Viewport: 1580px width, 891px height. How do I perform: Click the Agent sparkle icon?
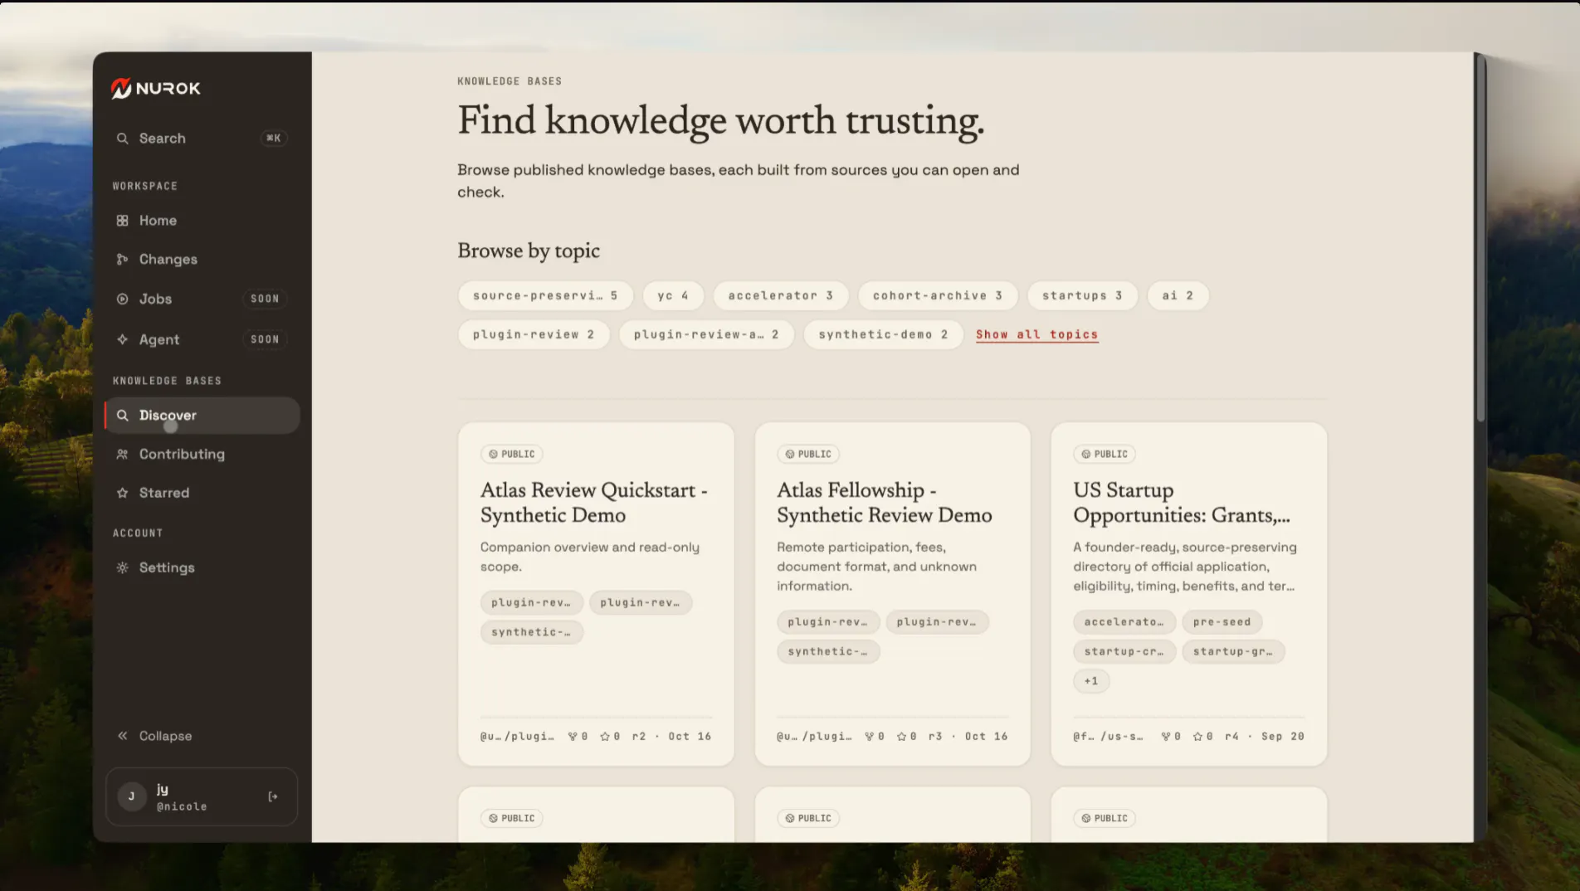(123, 339)
